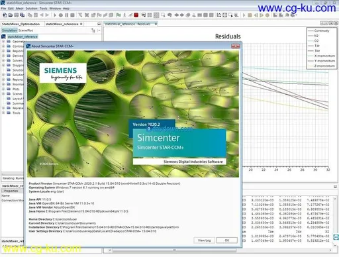Click the red Stop simulation icon
339x257 pixels.
click(x=136, y=15)
